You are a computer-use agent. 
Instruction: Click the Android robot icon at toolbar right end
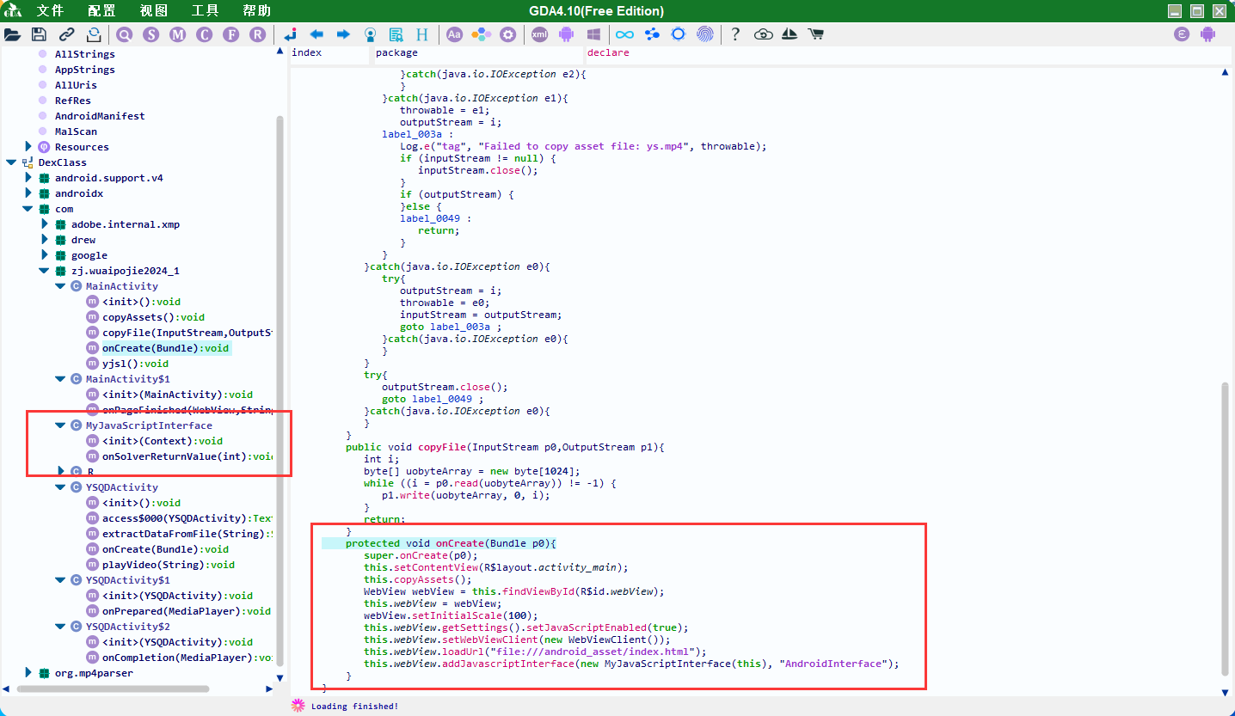coord(1208,34)
